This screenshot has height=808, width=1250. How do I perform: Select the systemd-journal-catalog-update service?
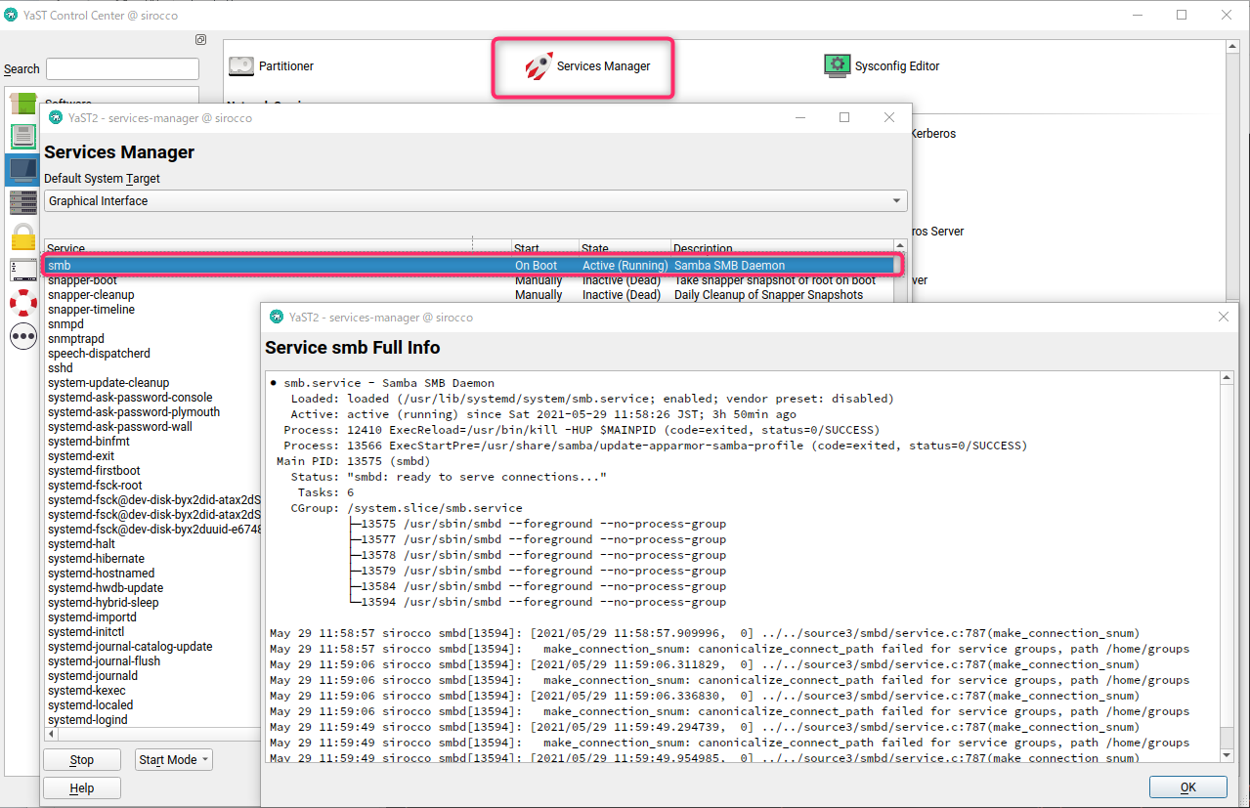coord(130,647)
